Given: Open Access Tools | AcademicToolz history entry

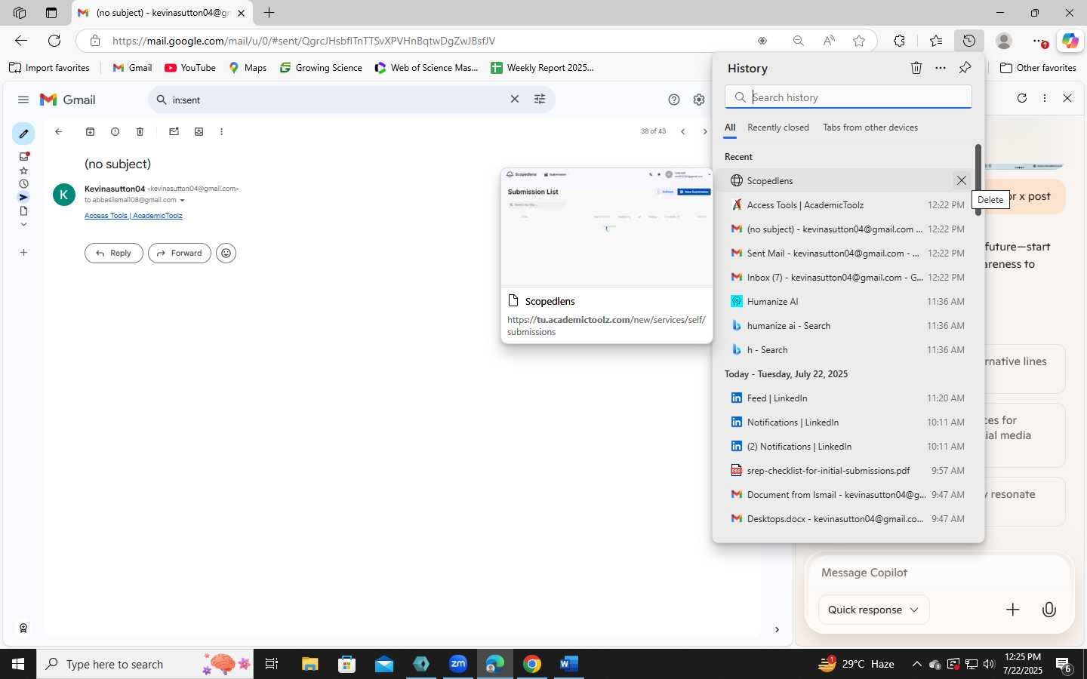Looking at the screenshot, I should tap(848, 205).
